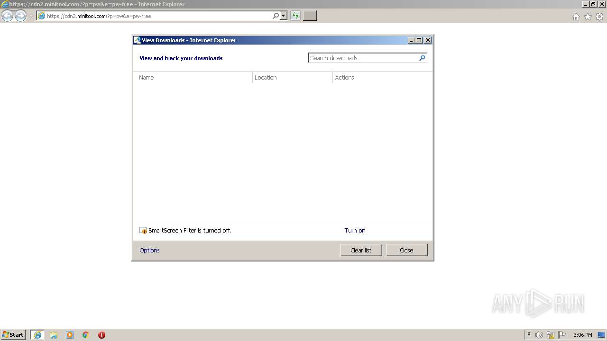
Task: Open the Home page icon
Action: [576, 17]
